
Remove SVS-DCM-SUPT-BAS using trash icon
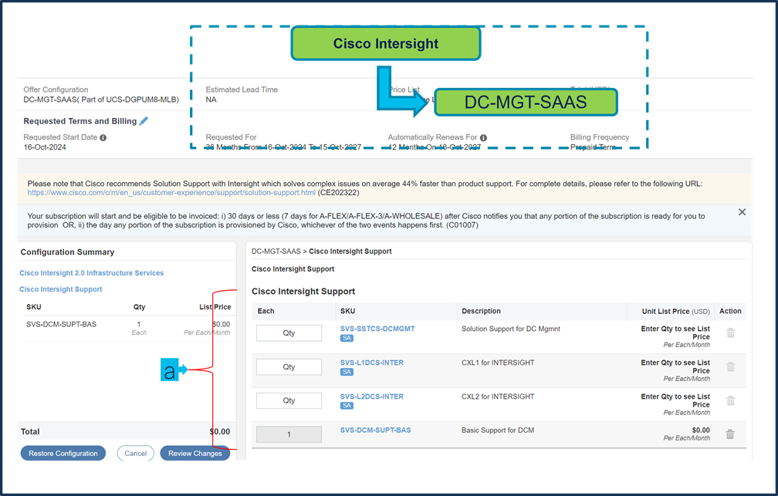(730, 434)
